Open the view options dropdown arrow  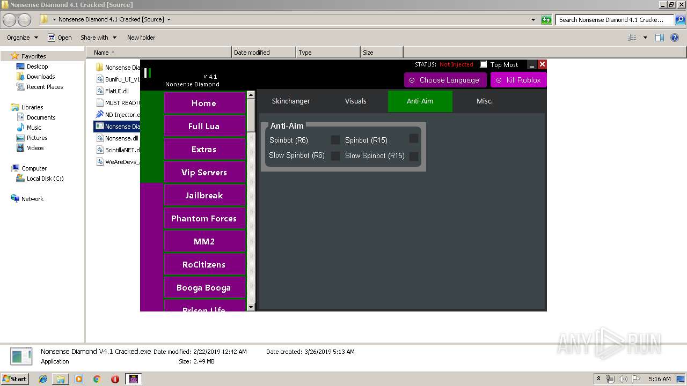pyautogui.click(x=645, y=38)
